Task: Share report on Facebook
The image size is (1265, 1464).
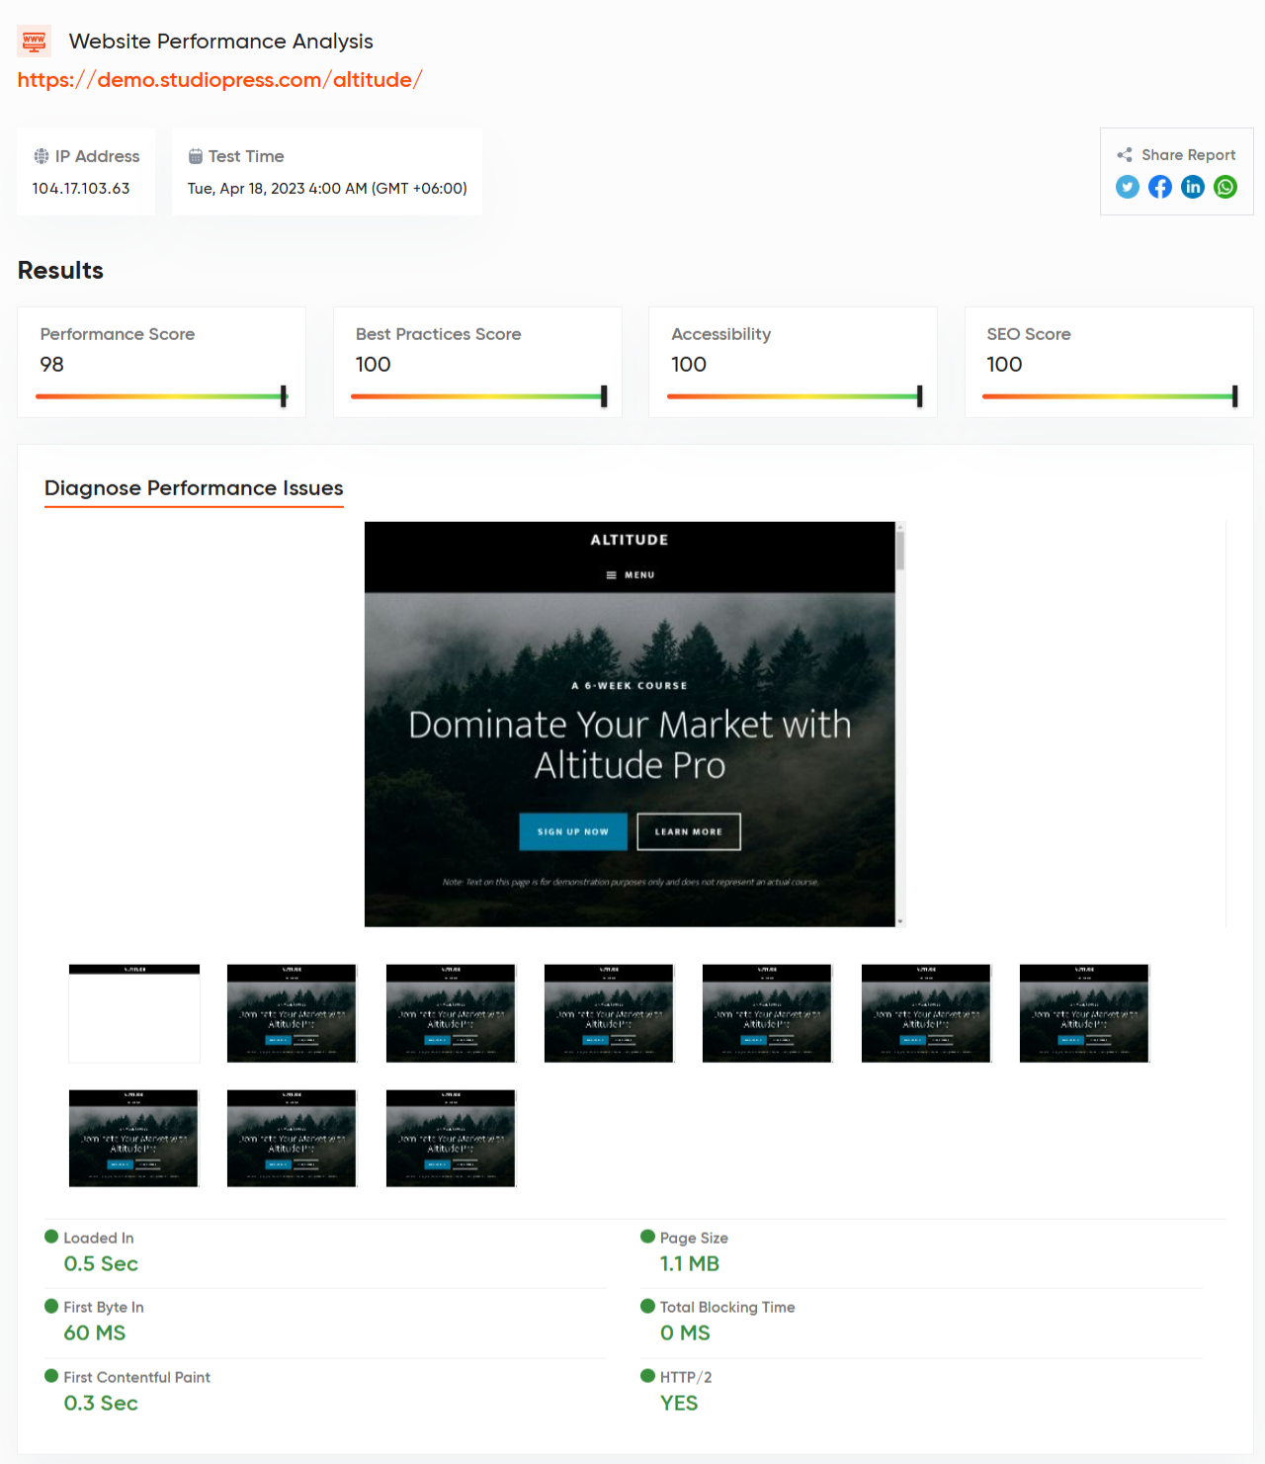Action: (x=1160, y=187)
